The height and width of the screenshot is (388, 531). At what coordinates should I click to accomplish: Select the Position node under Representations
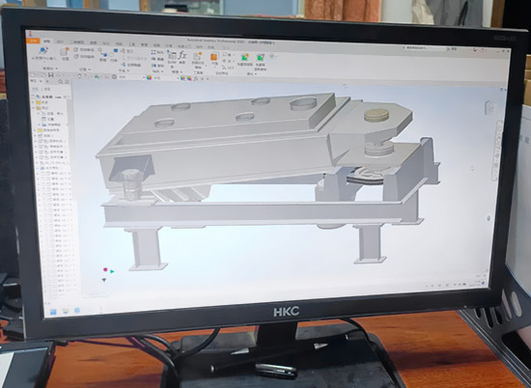tap(47, 119)
